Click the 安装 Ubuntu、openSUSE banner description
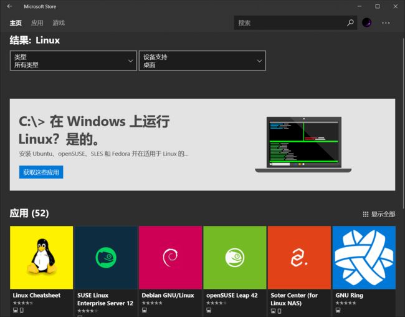The height and width of the screenshot is (317, 405). 103,154
